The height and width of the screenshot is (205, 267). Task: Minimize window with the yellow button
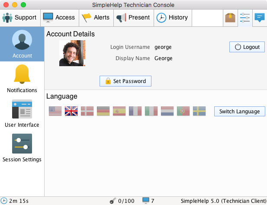point(15,5)
